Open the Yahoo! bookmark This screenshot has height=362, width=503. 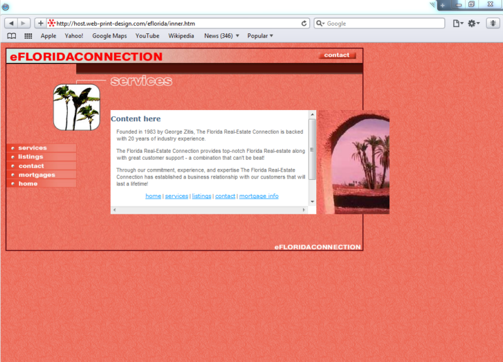pos(74,36)
